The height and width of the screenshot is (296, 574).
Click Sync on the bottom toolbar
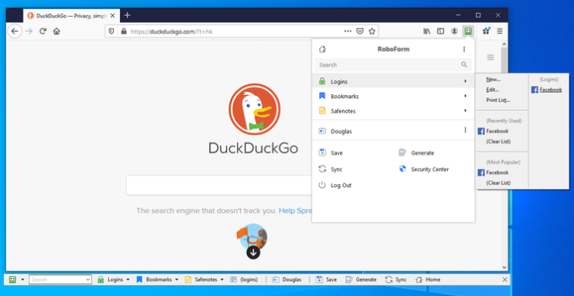pyautogui.click(x=396, y=279)
